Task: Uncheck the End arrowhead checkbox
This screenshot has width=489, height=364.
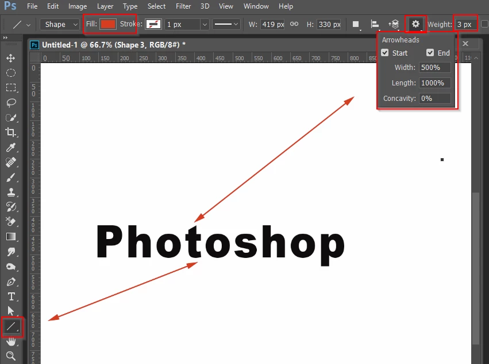Action: click(430, 53)
